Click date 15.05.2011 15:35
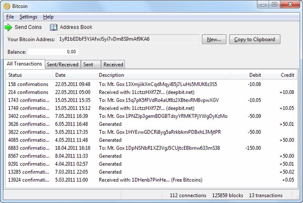The image size is (303, 203). pyautogui.click(x=73, y=100)
